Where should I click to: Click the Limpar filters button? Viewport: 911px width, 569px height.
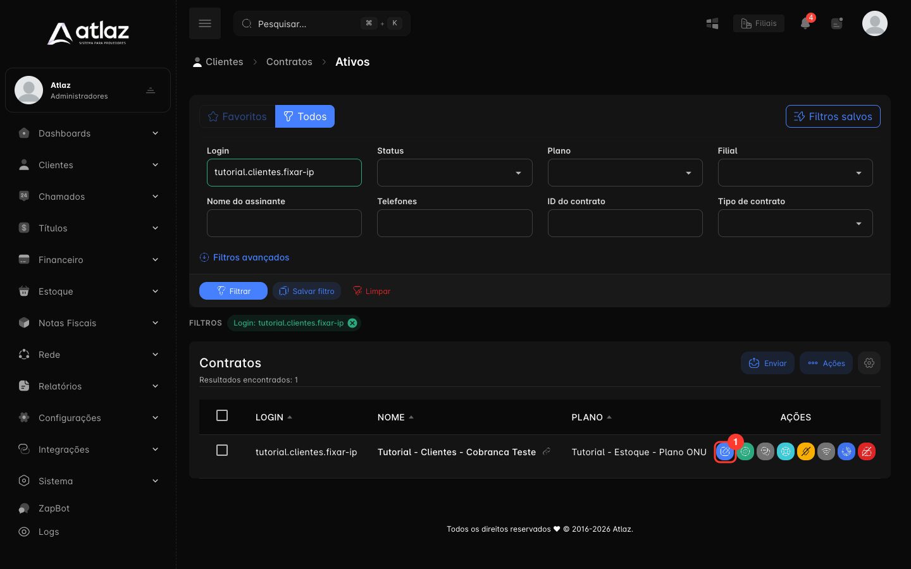coord(371,291)
